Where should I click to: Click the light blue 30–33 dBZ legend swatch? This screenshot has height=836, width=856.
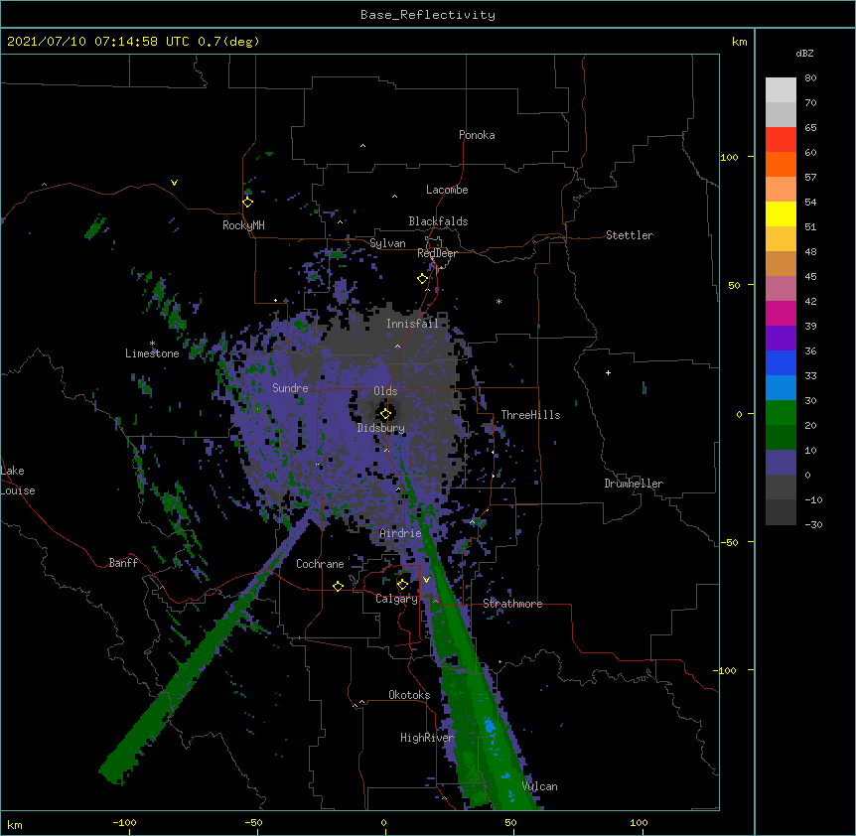[x=781, y=388]
